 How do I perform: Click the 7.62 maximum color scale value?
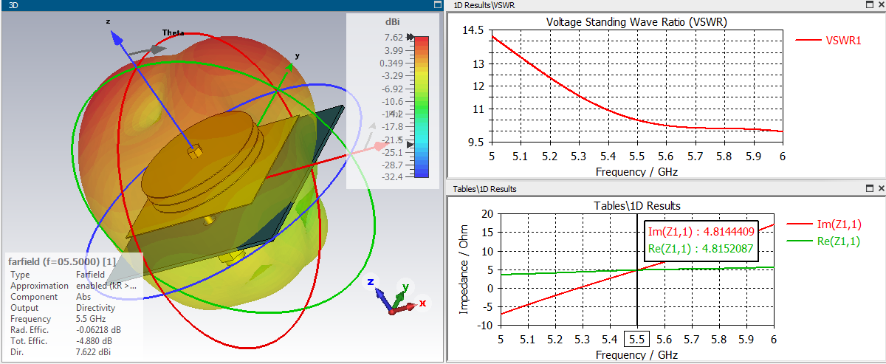click(393, 38)
